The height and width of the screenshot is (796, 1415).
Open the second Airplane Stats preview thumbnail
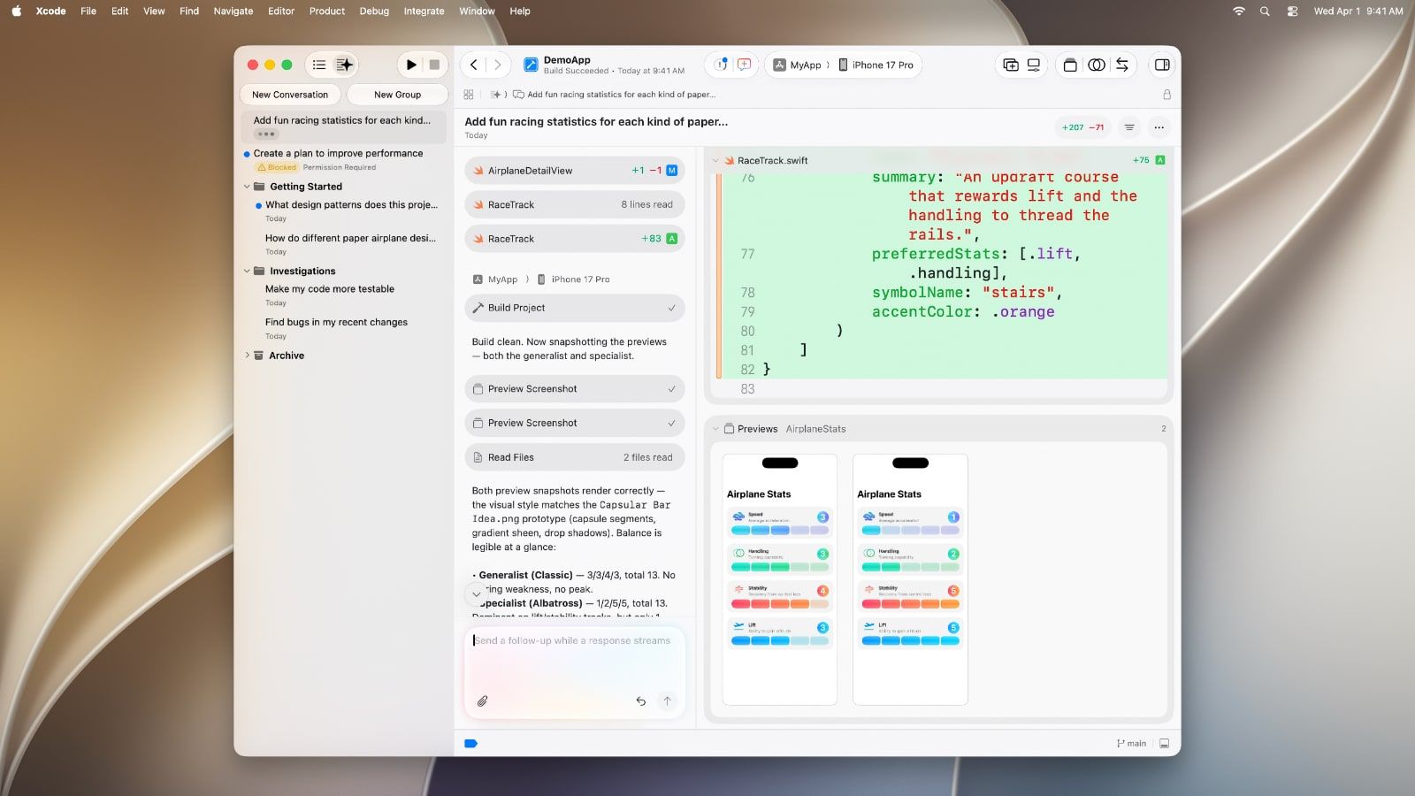910,579
